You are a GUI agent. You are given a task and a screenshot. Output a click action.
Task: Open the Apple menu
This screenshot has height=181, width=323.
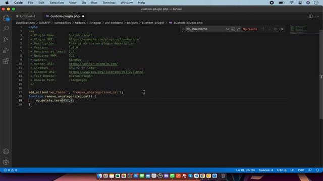click(7, 3)
